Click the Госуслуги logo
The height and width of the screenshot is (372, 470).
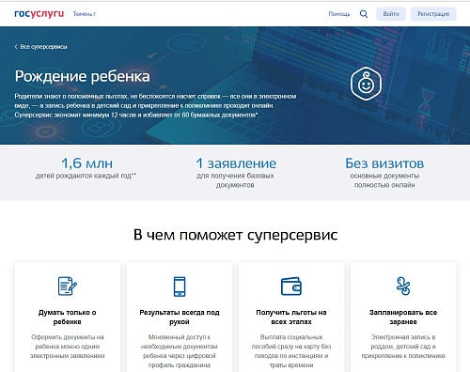click(39, 14)
